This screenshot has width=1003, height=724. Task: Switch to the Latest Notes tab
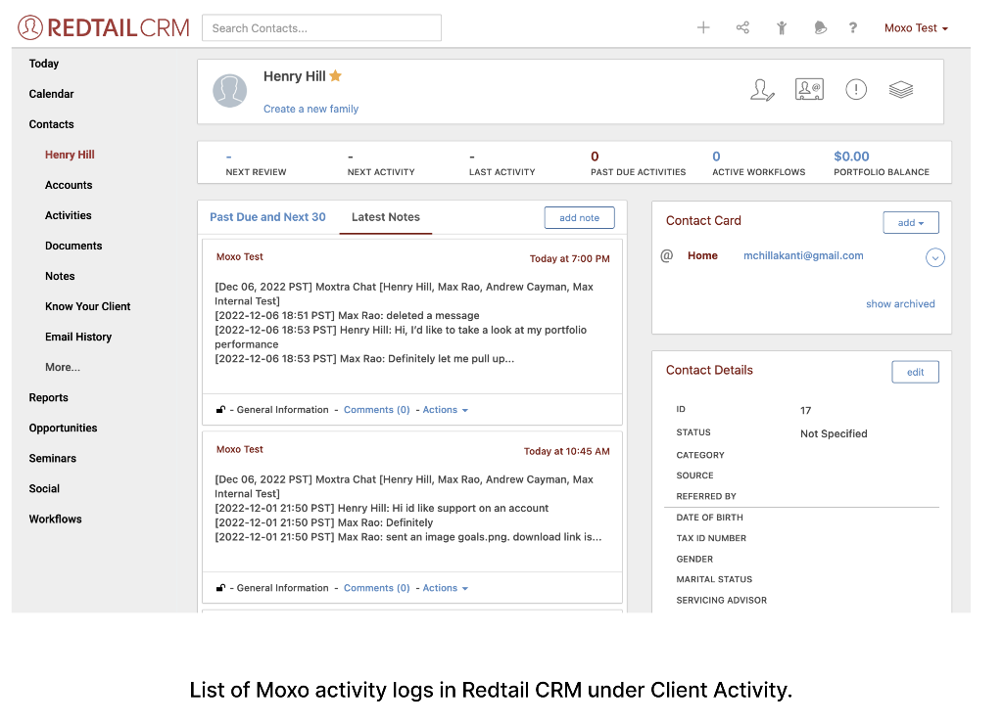386,217
